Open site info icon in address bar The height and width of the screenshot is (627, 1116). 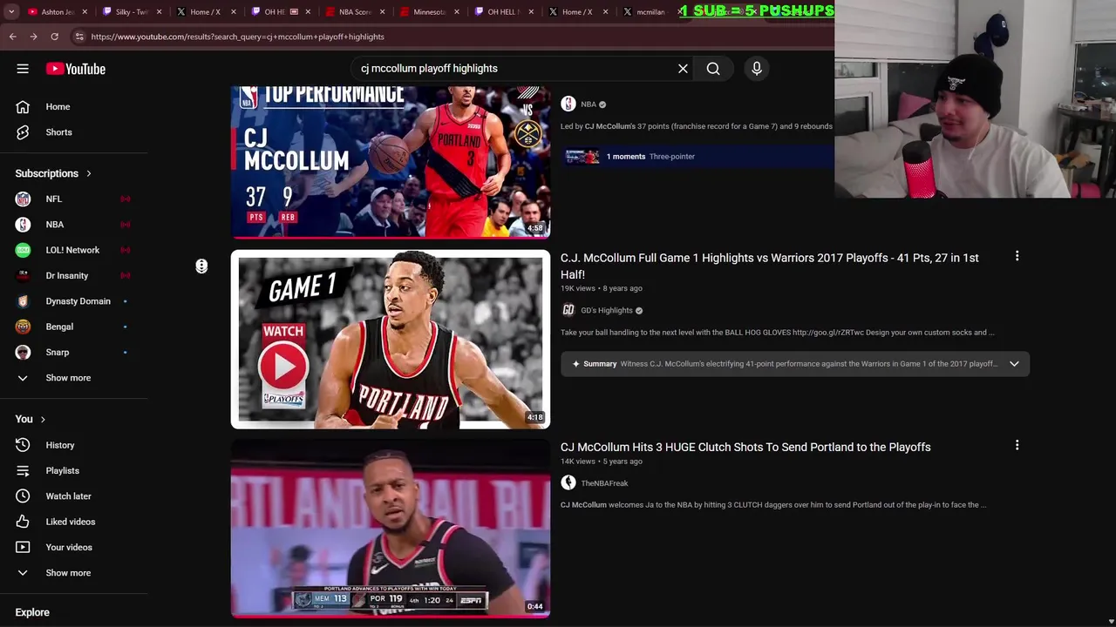click(79, 37)
